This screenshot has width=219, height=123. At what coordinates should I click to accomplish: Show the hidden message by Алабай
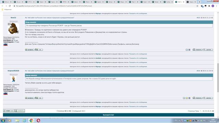138,58
